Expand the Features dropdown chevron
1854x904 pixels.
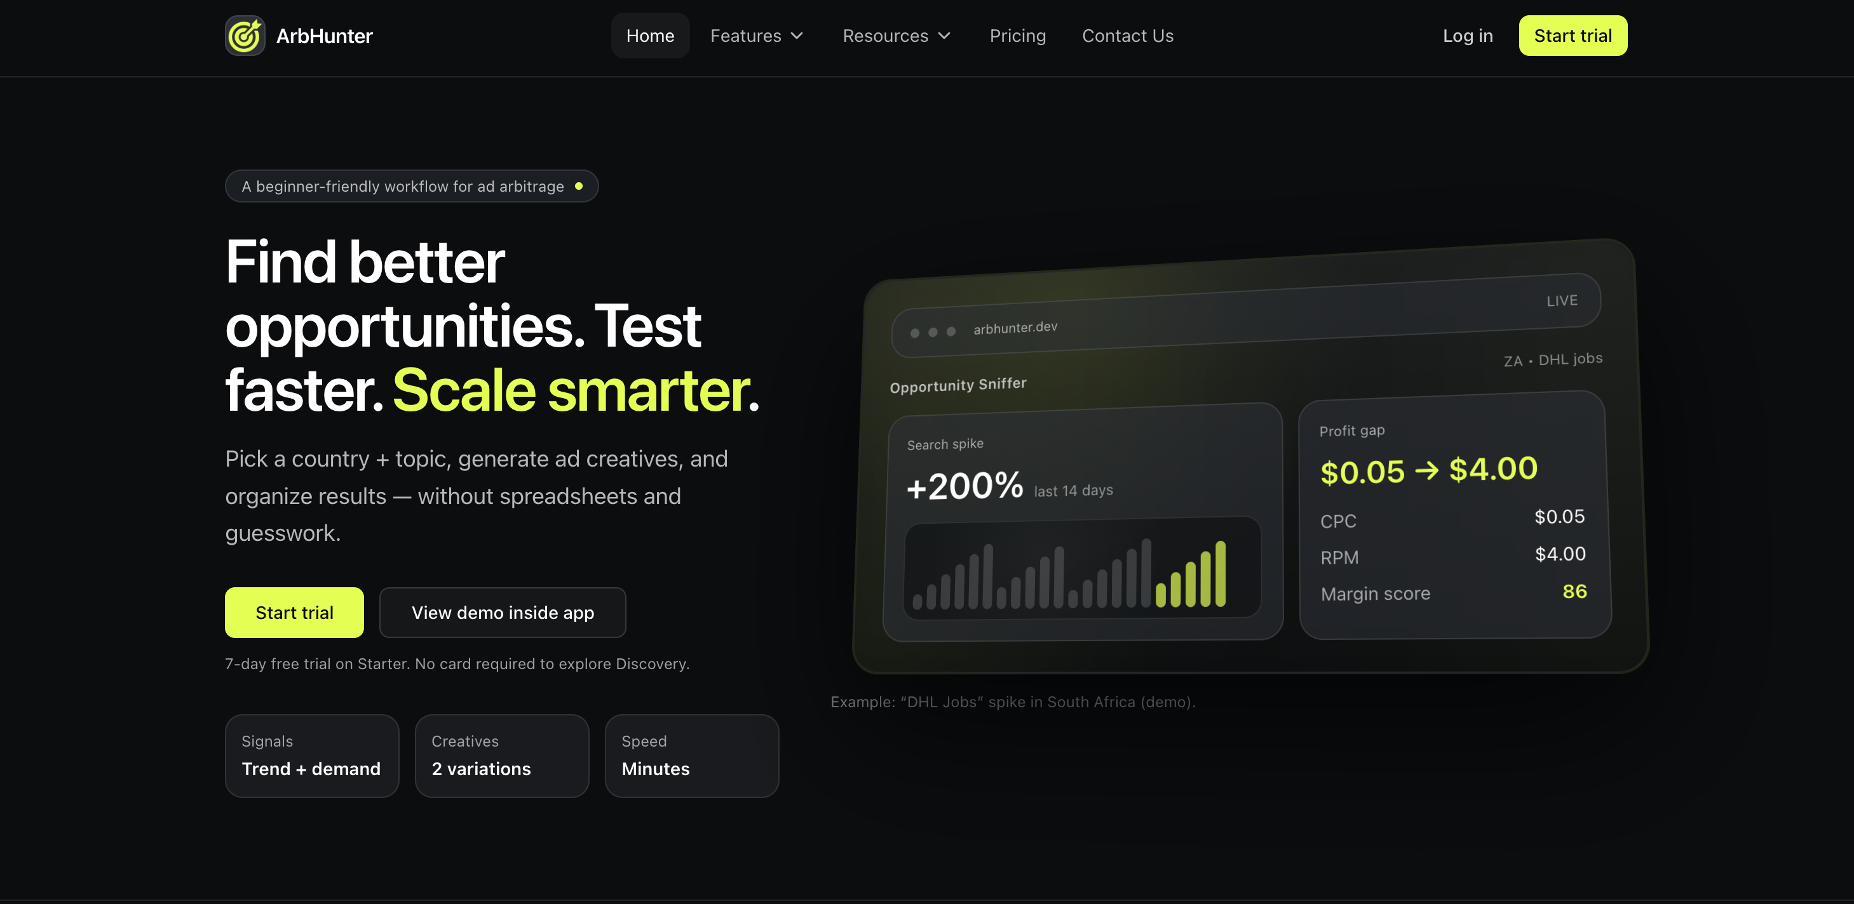(x=797, y=36)
